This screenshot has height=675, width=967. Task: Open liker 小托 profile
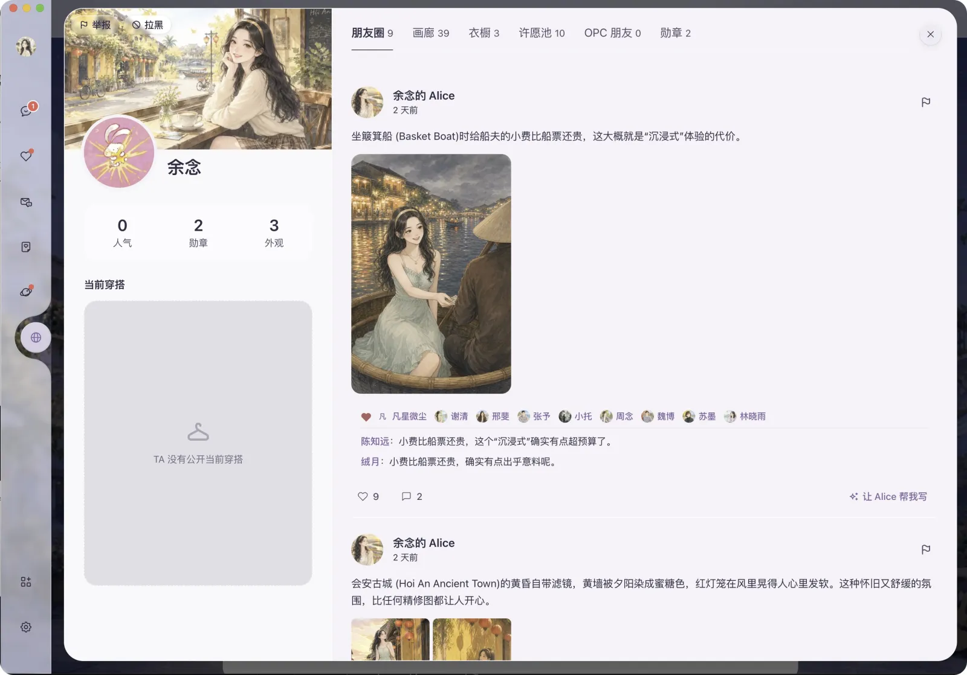coord(575,417)
